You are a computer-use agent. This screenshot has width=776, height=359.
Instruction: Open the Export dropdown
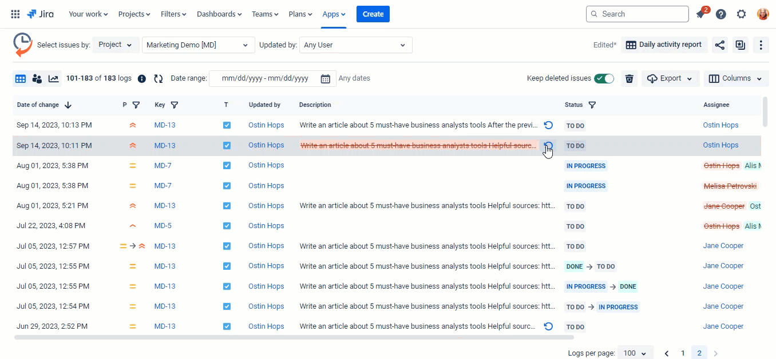[670, 79]
